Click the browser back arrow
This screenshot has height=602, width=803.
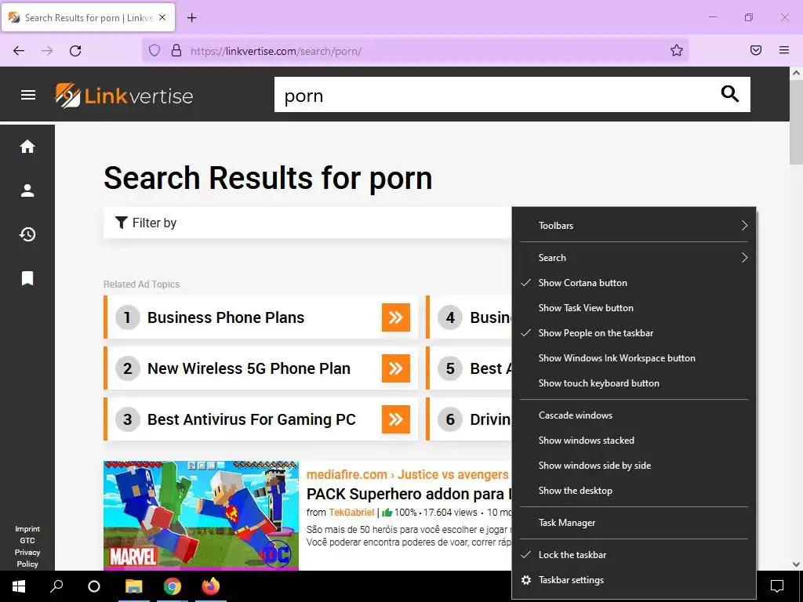click(x=19, y=51)
